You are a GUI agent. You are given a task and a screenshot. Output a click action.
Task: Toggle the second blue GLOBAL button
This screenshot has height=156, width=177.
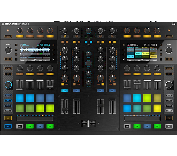[91, 42]
